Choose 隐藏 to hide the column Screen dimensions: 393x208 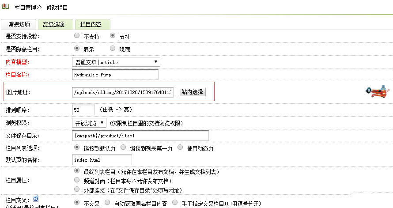tap(113, 49)
